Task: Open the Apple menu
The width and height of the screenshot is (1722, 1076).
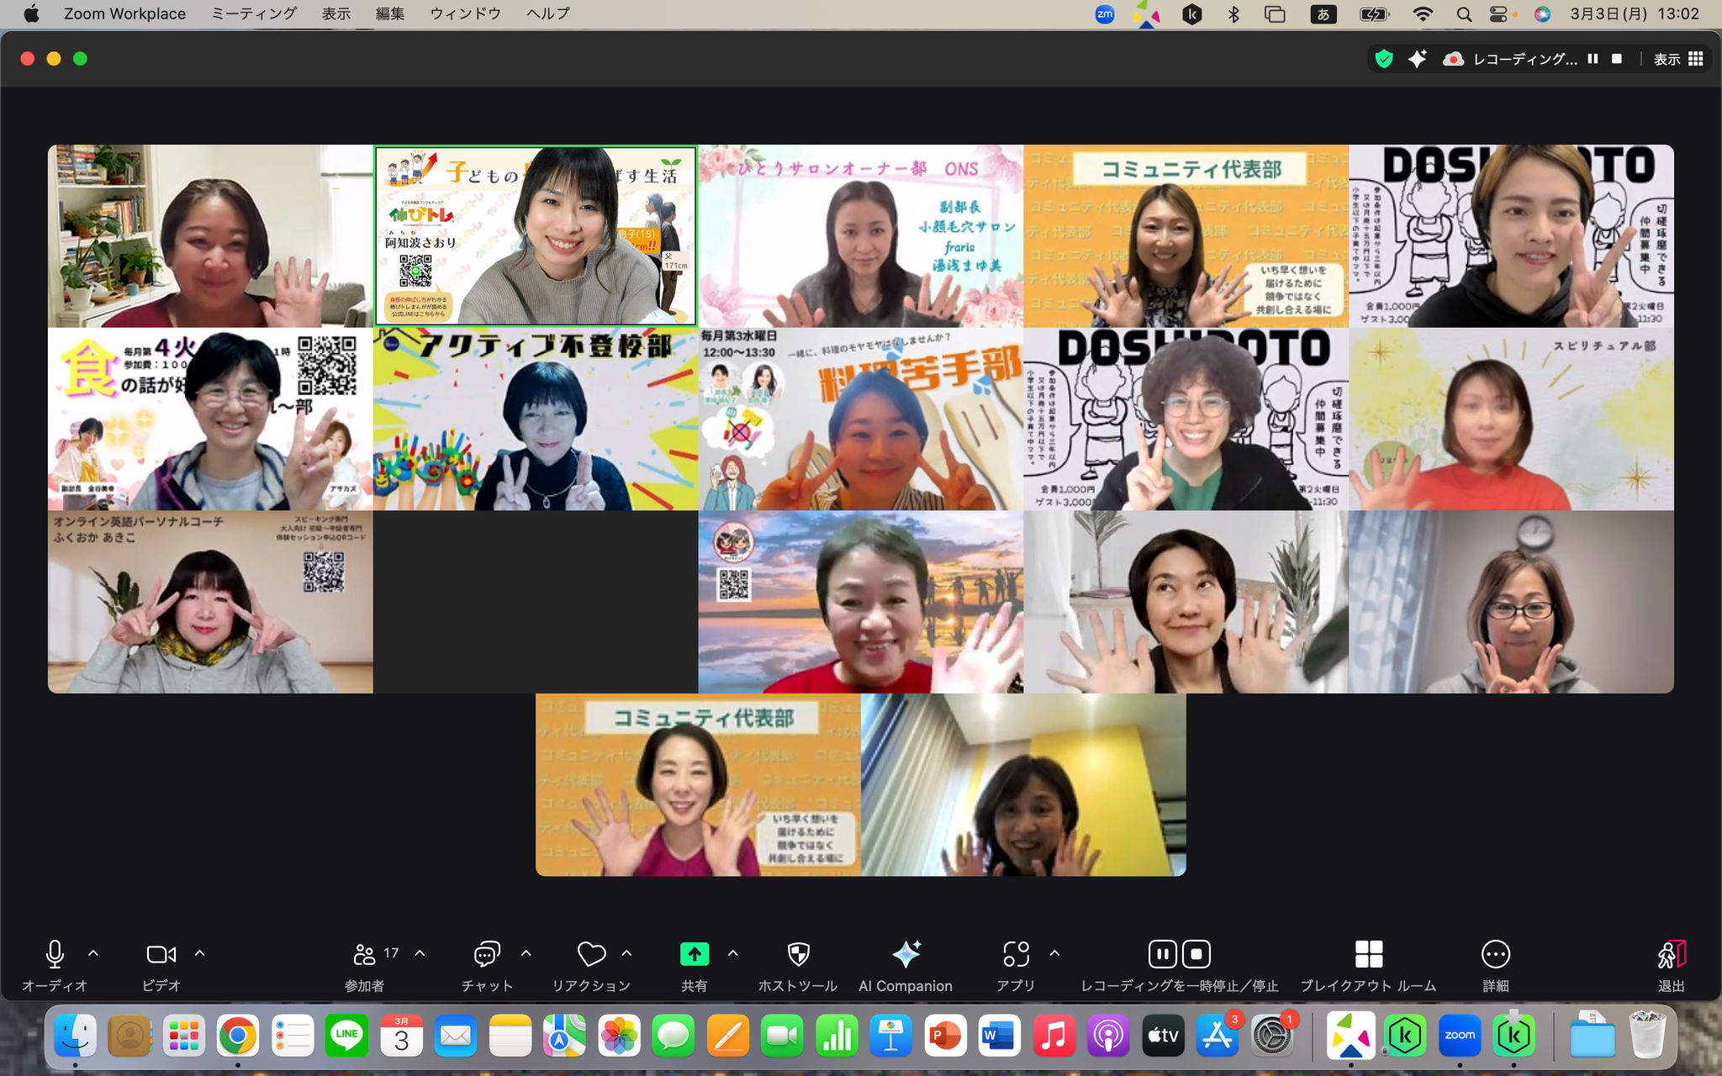Action: click(32, 13)
